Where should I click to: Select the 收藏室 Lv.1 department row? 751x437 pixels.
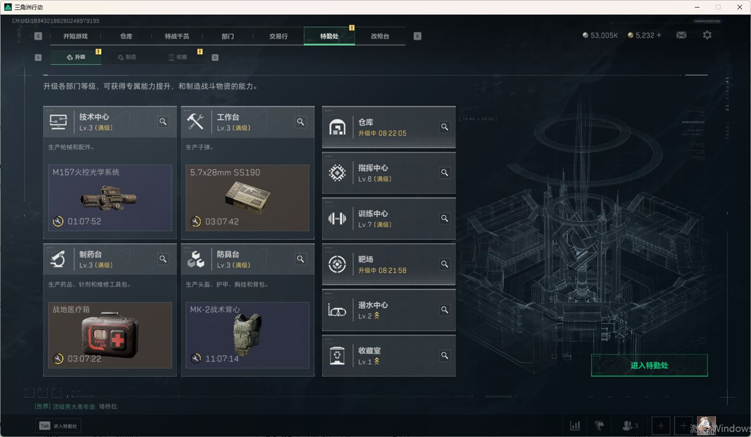(389, 356)
